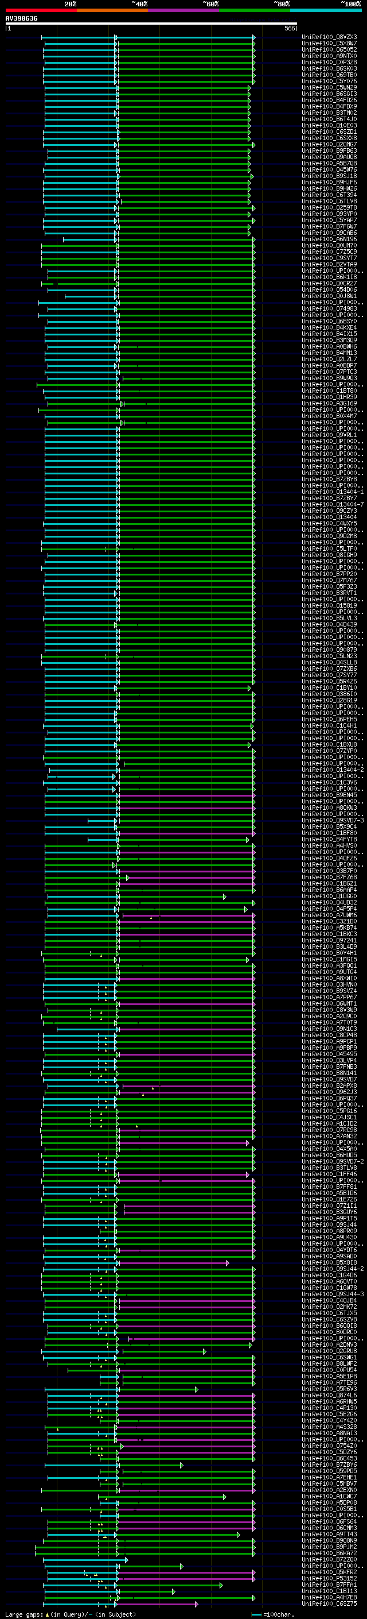
Task: Select label UniRef100_Q10E03
Action: click(x=329, y=126)
